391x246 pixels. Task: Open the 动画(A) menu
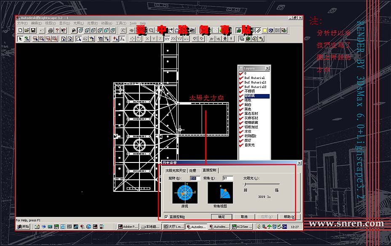107,23
